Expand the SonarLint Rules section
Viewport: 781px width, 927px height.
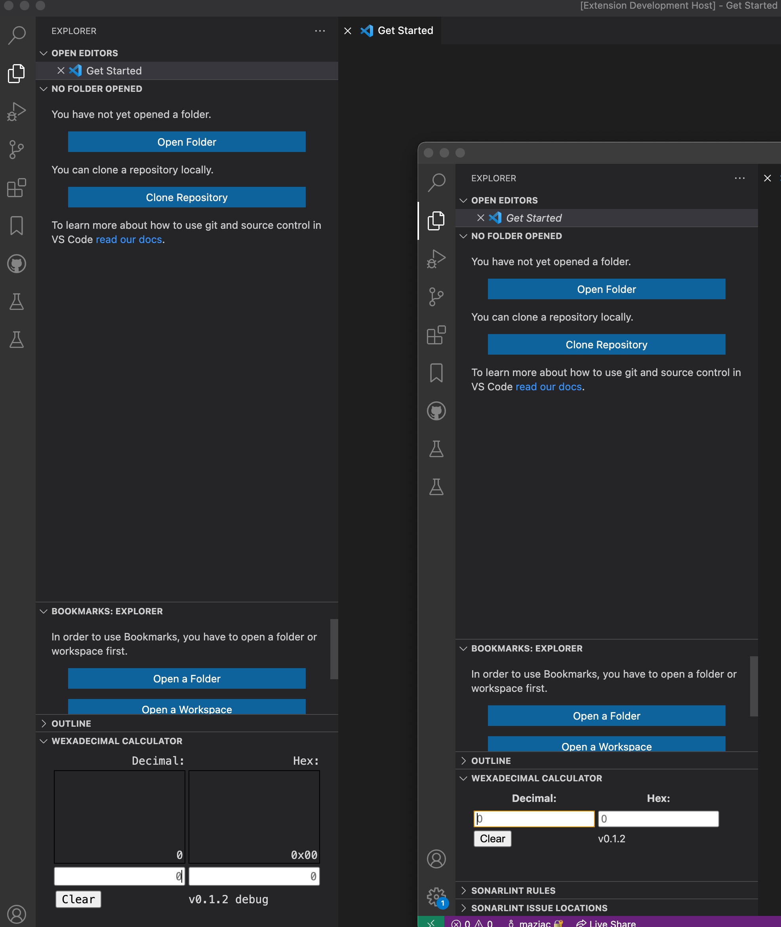[514, 890]
